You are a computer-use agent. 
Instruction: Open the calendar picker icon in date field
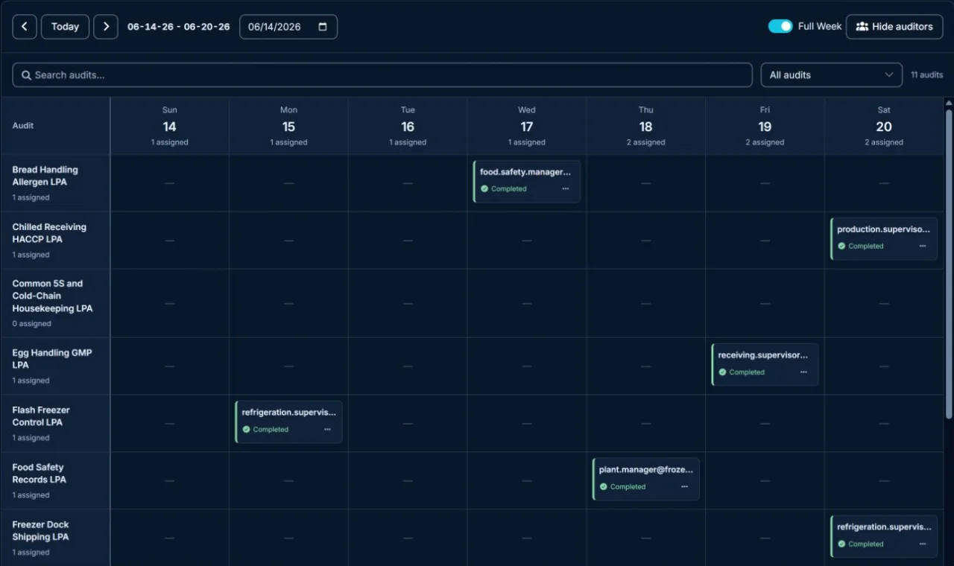click(323, 27)
